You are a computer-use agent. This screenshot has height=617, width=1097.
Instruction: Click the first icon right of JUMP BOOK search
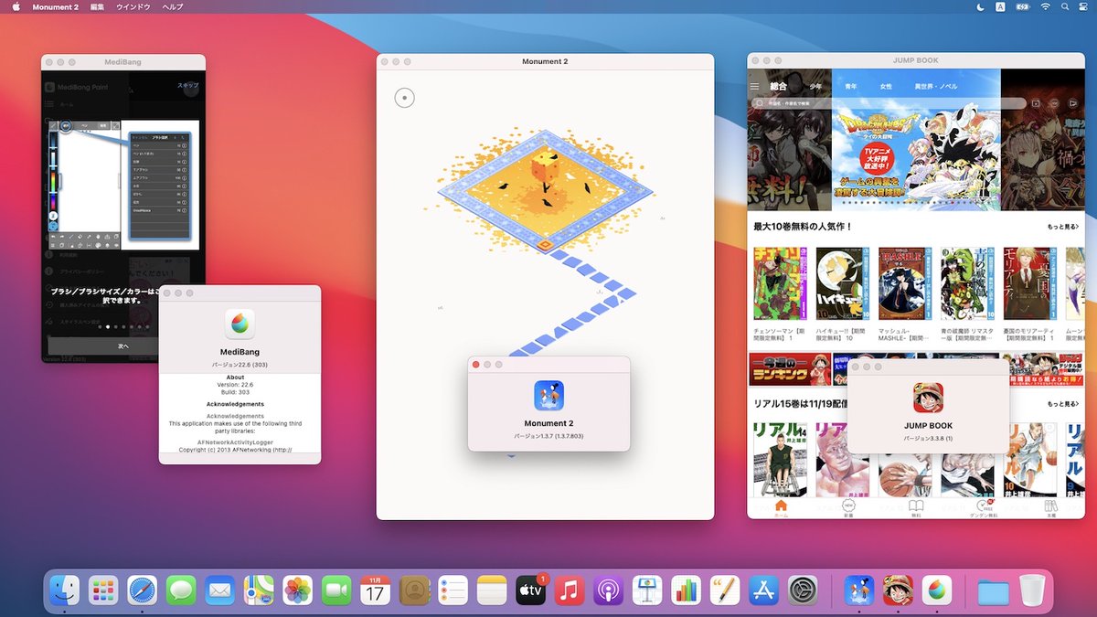click(1036, 103)
